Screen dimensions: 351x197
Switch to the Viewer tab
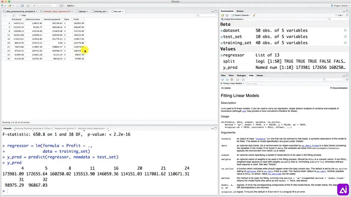pos(260,75)
